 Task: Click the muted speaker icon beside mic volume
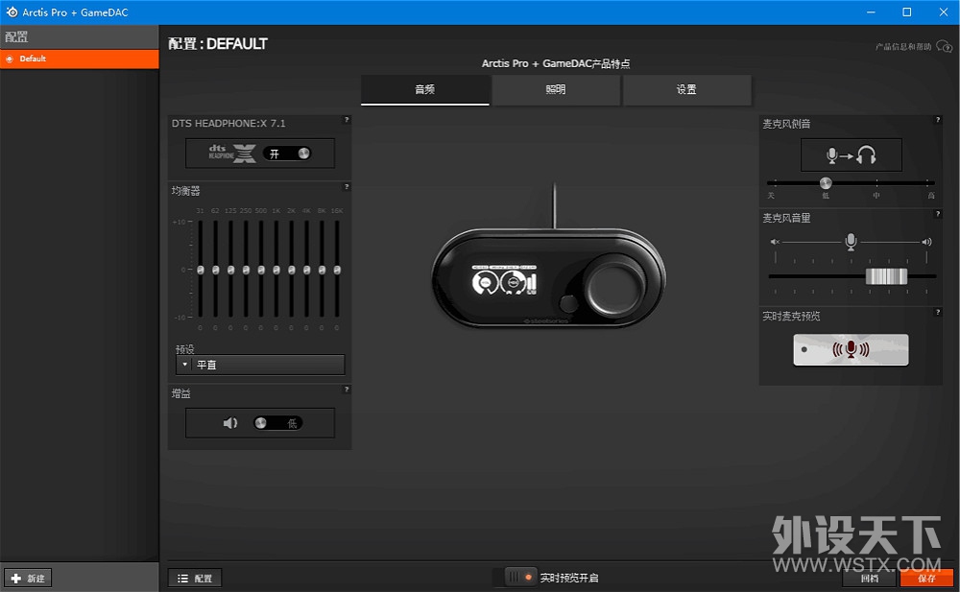[775, 242]
